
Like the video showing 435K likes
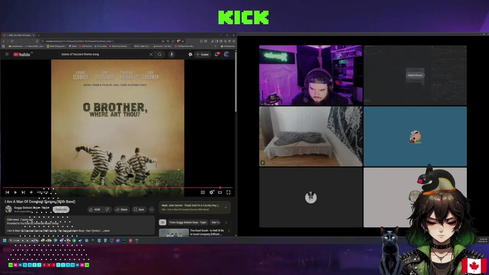[x=94, y=209]
